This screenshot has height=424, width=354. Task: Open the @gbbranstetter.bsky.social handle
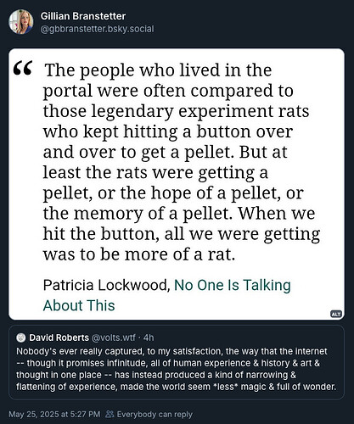point(97,29)
